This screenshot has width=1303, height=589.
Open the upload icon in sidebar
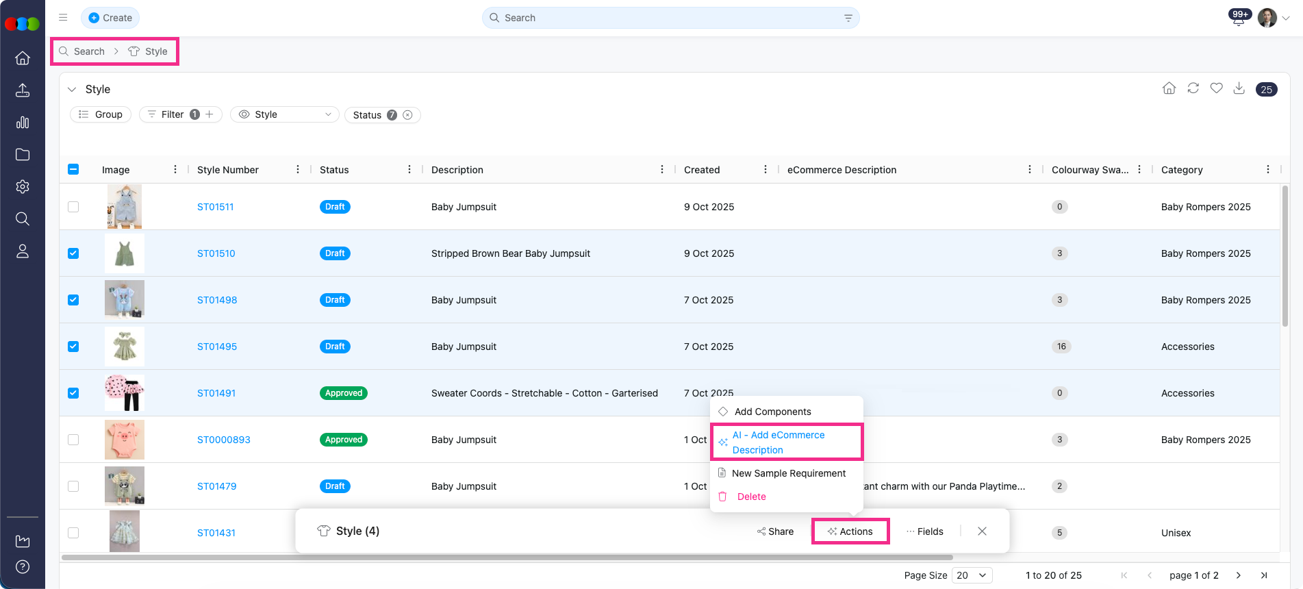tap(23, 90)
